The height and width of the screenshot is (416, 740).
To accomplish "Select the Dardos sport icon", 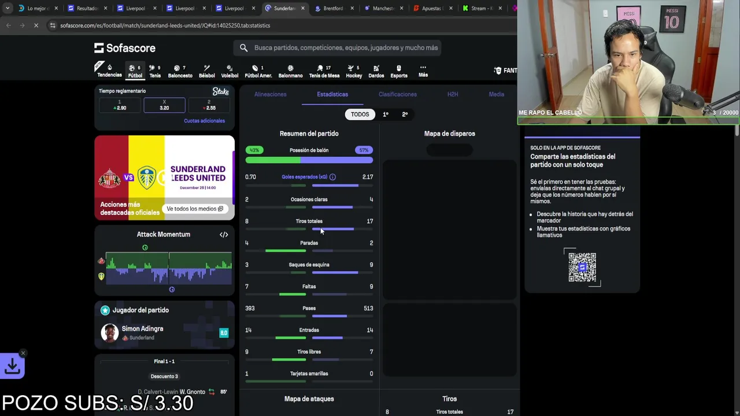I will pyautogui.click(x=376, y=68).
